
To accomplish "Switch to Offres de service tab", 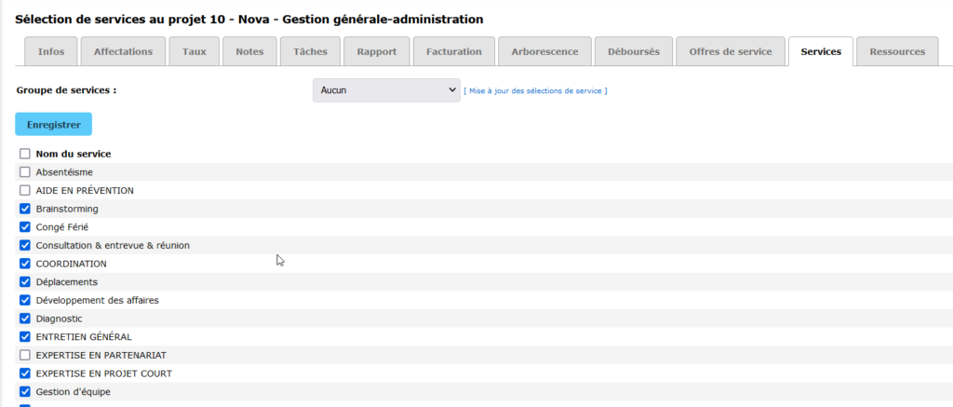I will point(730,52).
